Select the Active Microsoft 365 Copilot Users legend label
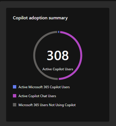Viewport: 116px width, 126px height. (x=44, y=87)
